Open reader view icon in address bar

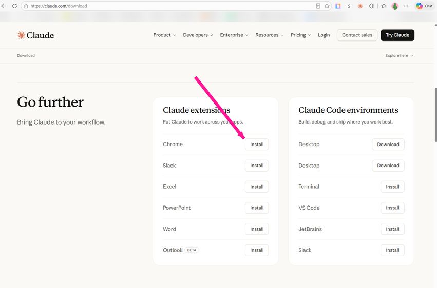pos(318,6)
